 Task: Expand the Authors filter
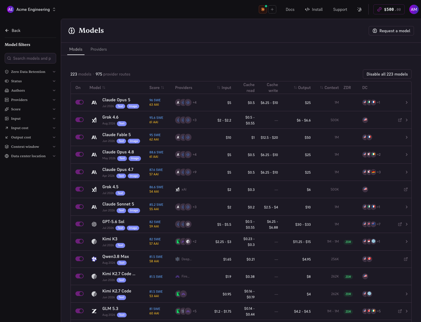pyautogui.click(x=30, y=90)
